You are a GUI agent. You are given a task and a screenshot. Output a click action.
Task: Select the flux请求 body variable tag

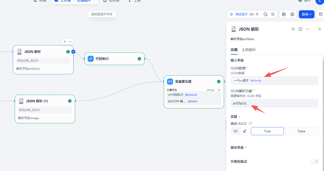pos(248,80)
